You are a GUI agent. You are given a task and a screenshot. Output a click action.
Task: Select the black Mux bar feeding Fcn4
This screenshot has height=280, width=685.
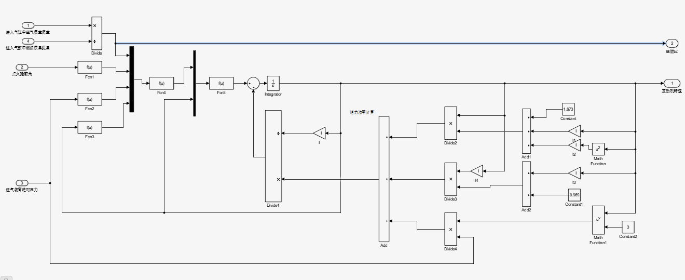point(132,79)
